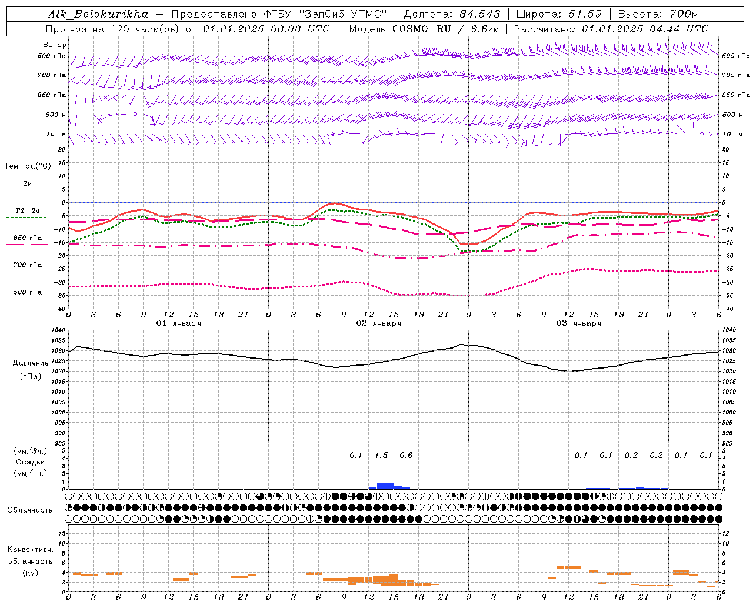753x602 pixels.
Task: Click the '02 января' date label
Action: pyautogui.click(x=379, y=323)
